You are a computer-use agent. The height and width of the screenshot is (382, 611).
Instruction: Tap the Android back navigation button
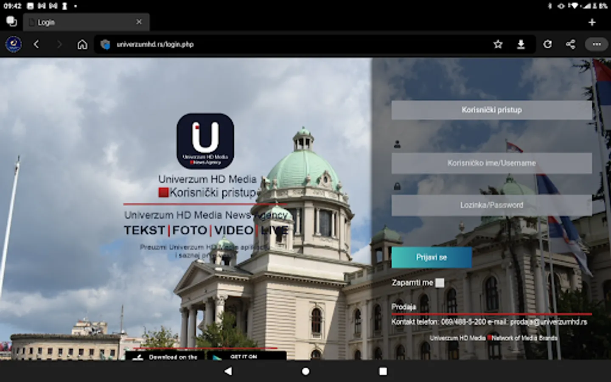[228, 371]
